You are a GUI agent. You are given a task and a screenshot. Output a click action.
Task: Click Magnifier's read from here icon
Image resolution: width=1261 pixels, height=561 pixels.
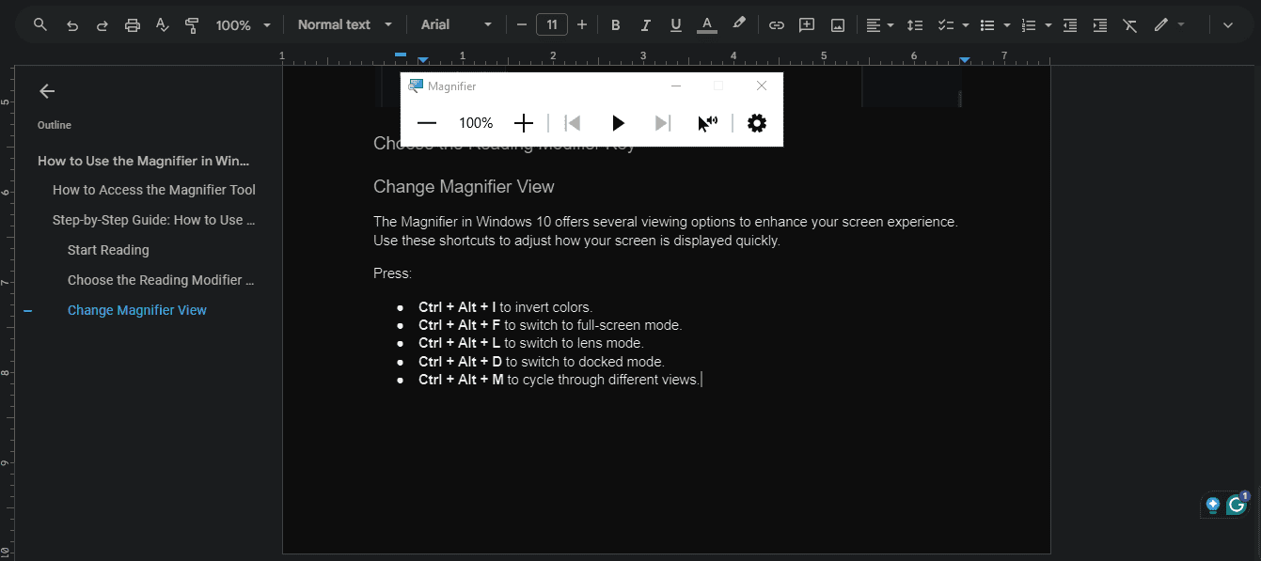click(707, 123)
